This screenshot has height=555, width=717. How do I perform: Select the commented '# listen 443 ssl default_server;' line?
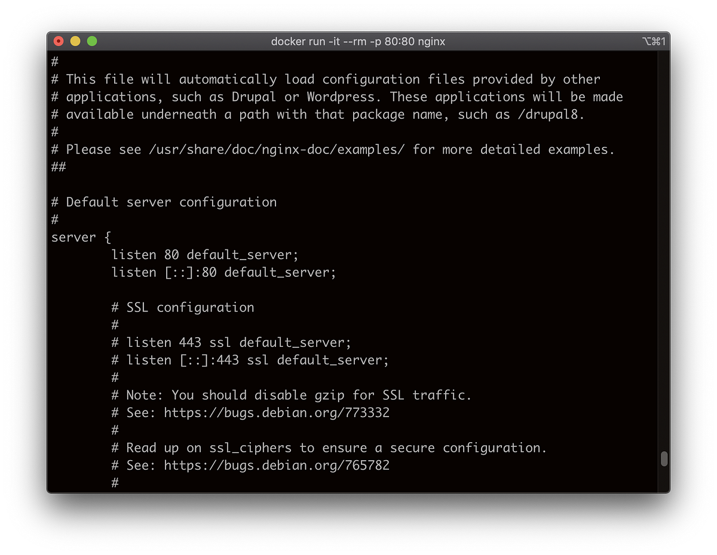[231, 343]
